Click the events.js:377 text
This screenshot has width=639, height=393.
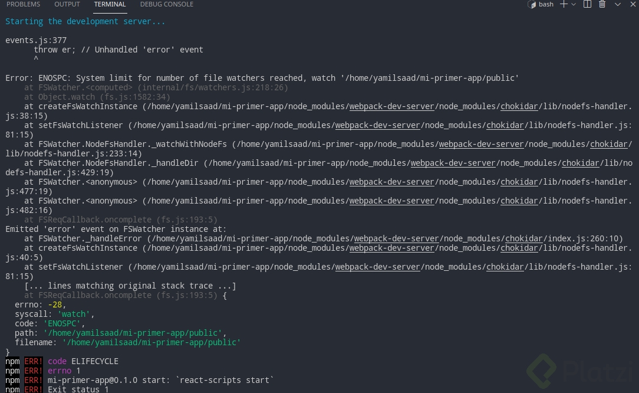[36, 40]
